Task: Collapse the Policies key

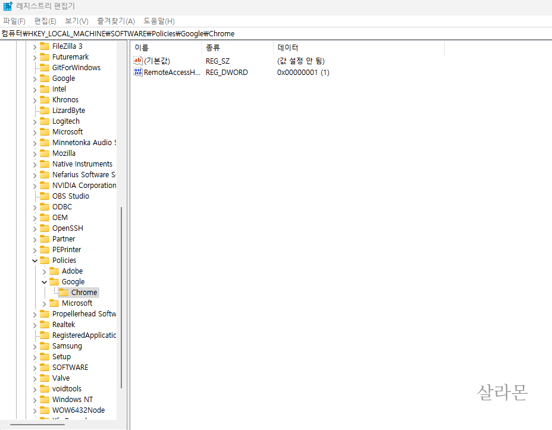Action: point(34,260)
